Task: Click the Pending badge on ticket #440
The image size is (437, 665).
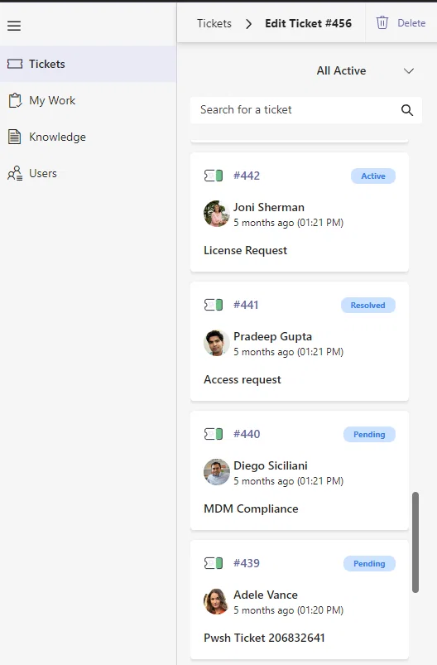Action: pyautogui.click(x=369, y=434)
